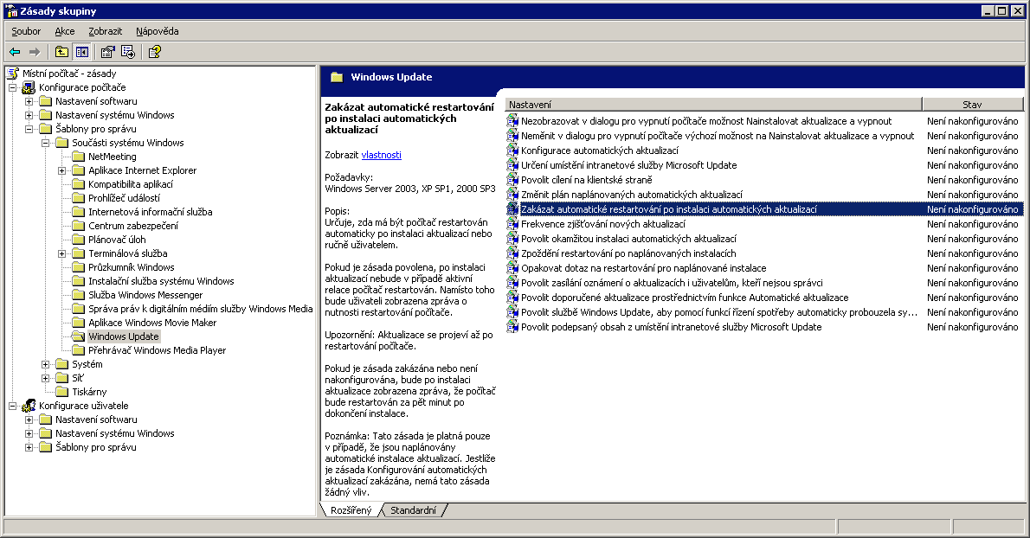Expand the Terminálová služba node

click(x=61, y=253)
